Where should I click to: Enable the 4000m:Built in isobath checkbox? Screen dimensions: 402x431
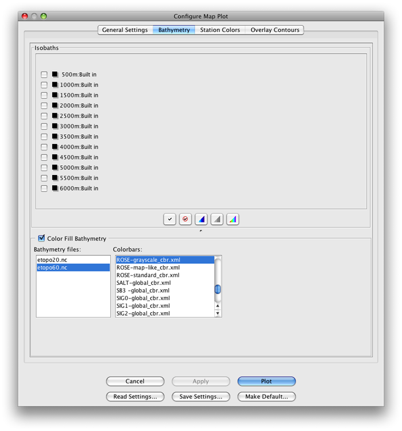click(x=44, y=147)
